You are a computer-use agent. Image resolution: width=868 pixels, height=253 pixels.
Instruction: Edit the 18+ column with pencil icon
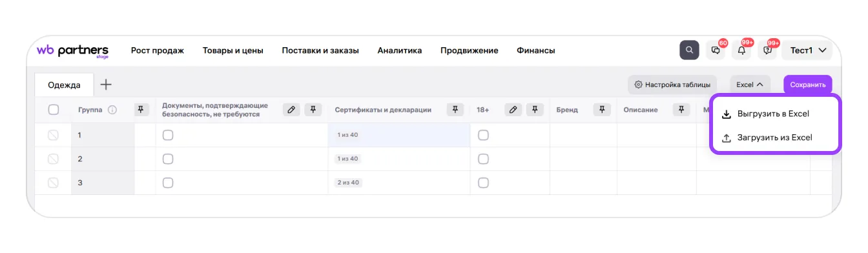(513, 110)
